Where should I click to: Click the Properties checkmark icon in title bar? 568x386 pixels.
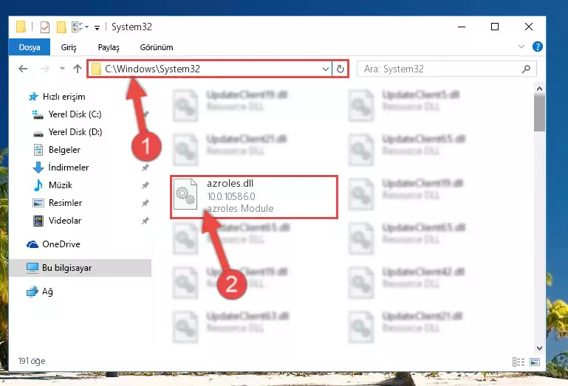coord(45,27)
